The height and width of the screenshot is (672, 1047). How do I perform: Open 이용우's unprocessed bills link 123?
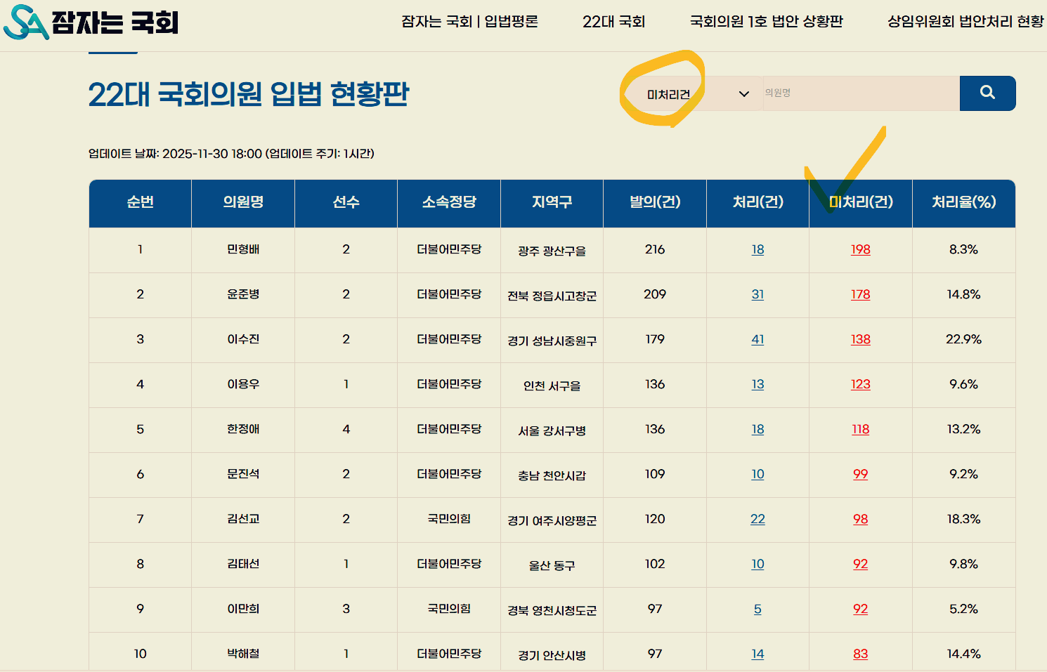pos(861,384)
